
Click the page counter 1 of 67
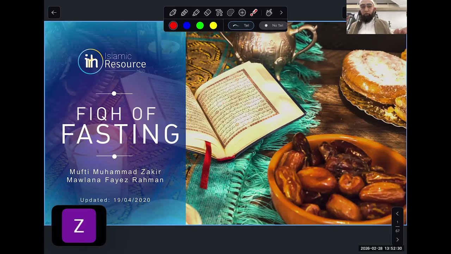397,226
